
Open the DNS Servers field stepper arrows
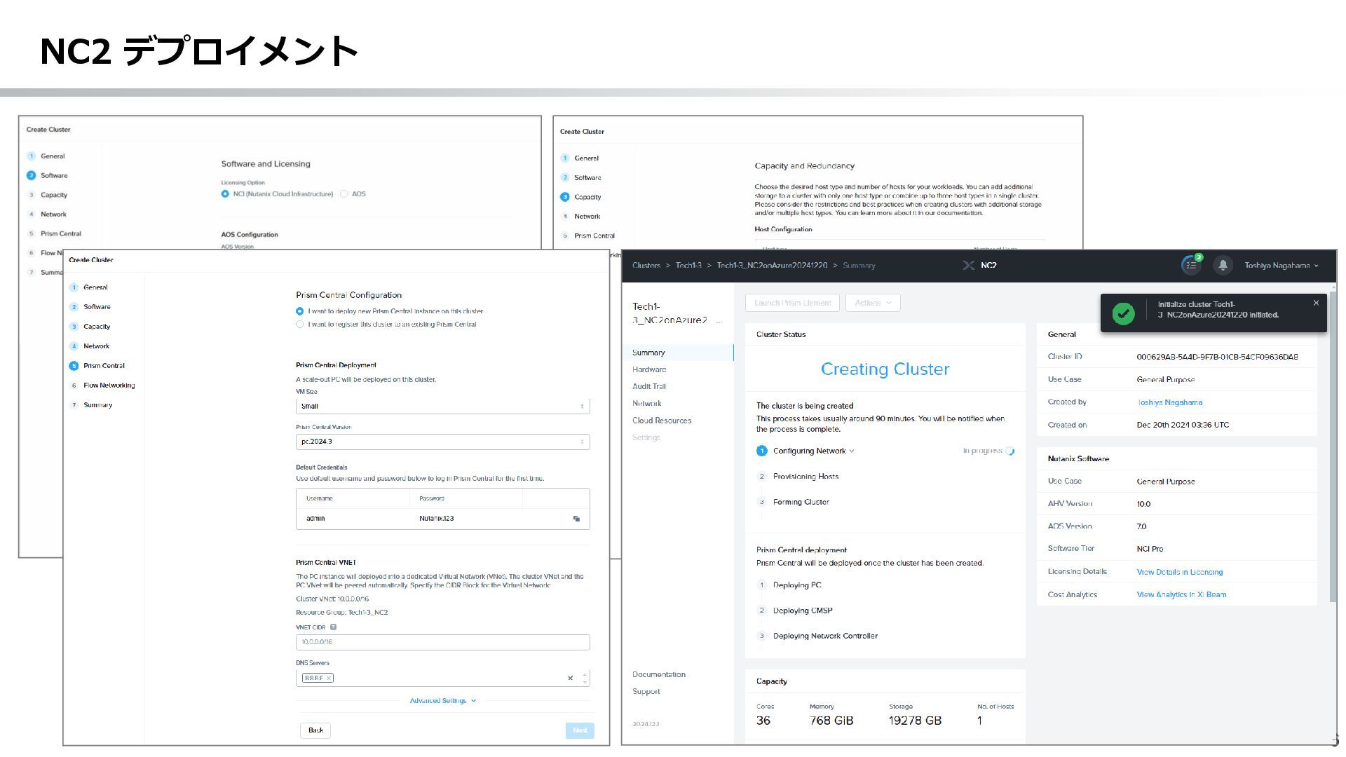(585, 678)
